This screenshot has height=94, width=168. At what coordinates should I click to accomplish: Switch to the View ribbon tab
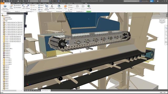[49, 3]
